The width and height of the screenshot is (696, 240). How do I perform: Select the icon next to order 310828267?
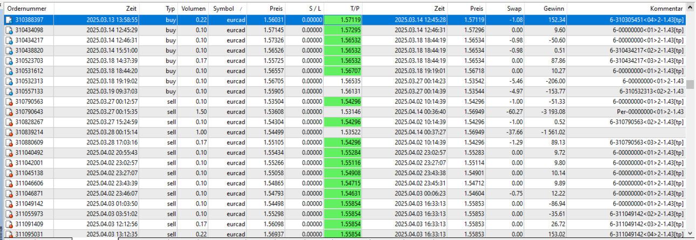pyautogui.click(x=9, y=122)
